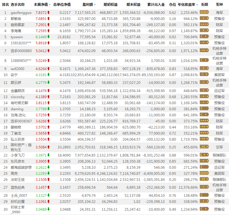The image size is (229, 215).
Task: Click the 11,576.66% annualized return value
Action: (188, 187)
